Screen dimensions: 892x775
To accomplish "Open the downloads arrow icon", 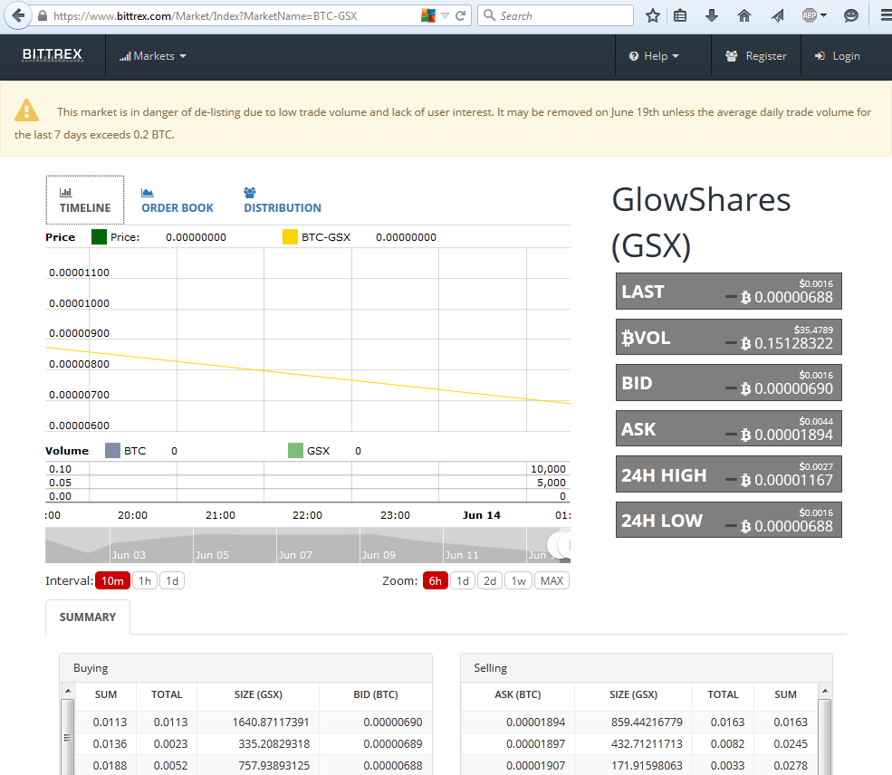I will pos(711,16).
